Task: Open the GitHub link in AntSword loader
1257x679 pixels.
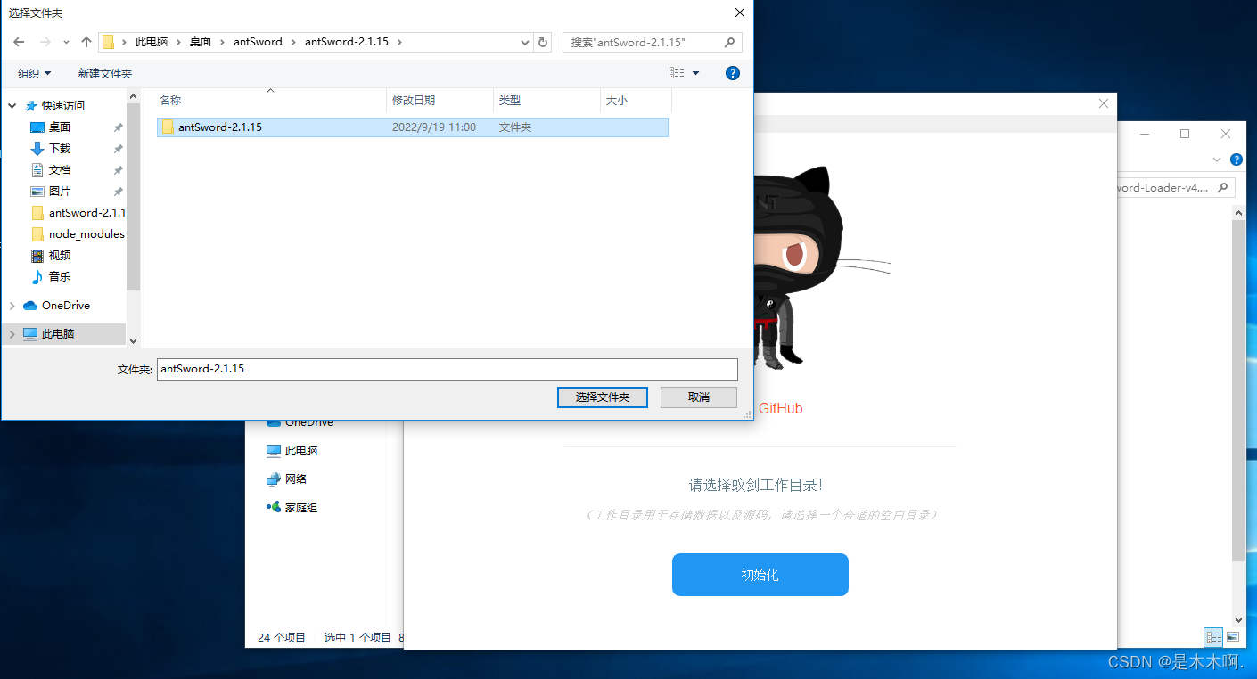Action: (780, 409)
